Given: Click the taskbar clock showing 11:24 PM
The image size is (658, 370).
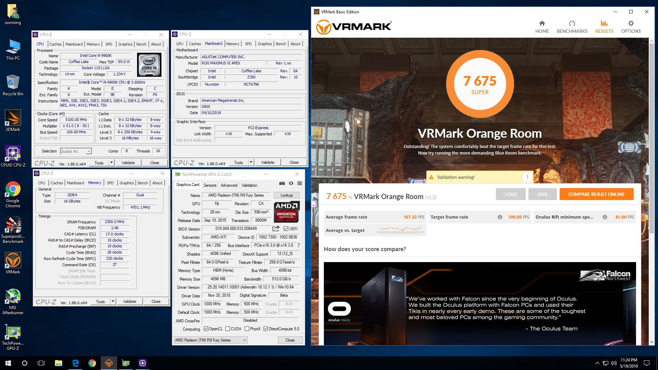Looking at the screenshot, I should coord(629,363).
